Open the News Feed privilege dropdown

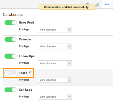click(55, 30)
